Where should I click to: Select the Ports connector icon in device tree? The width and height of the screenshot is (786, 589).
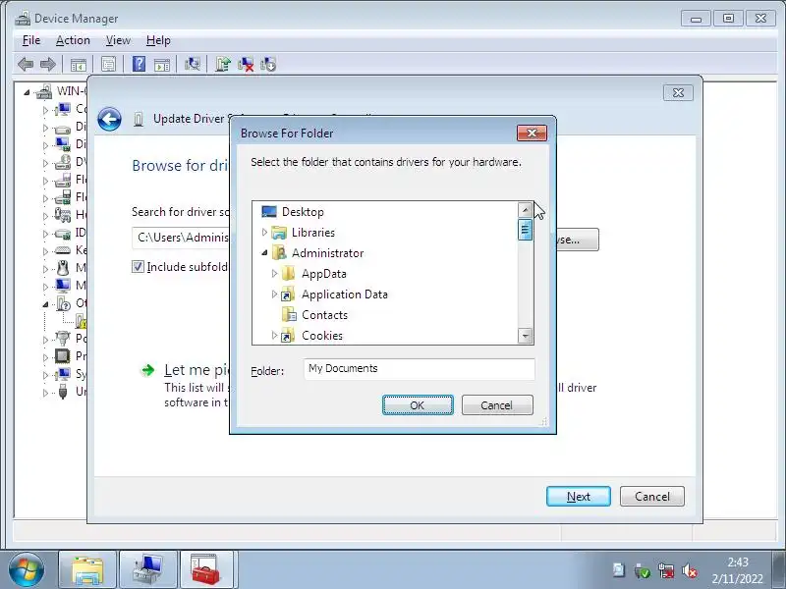(63, 339)
